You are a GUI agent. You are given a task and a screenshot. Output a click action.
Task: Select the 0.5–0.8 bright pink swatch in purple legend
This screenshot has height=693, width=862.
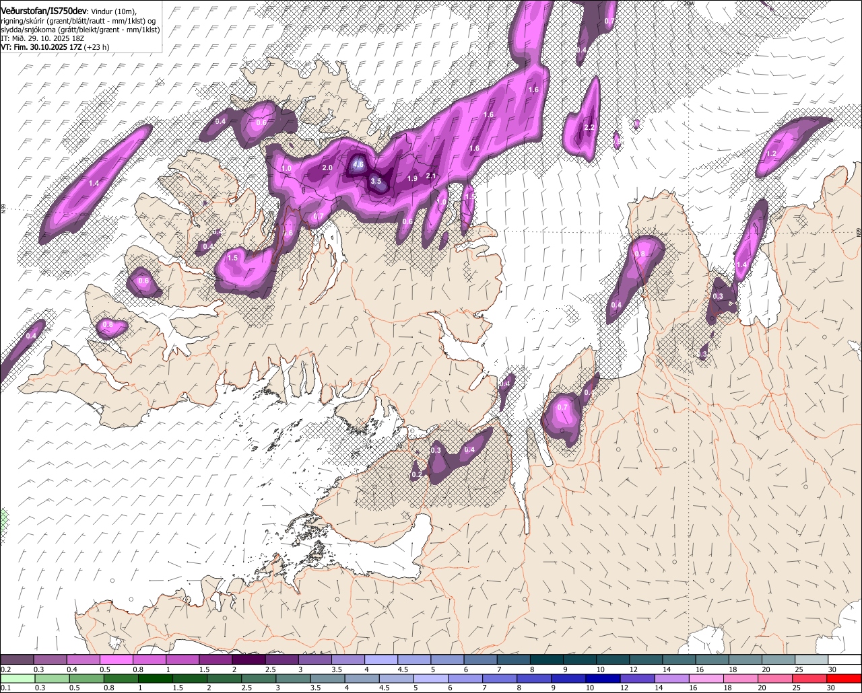tap(116, 660)
